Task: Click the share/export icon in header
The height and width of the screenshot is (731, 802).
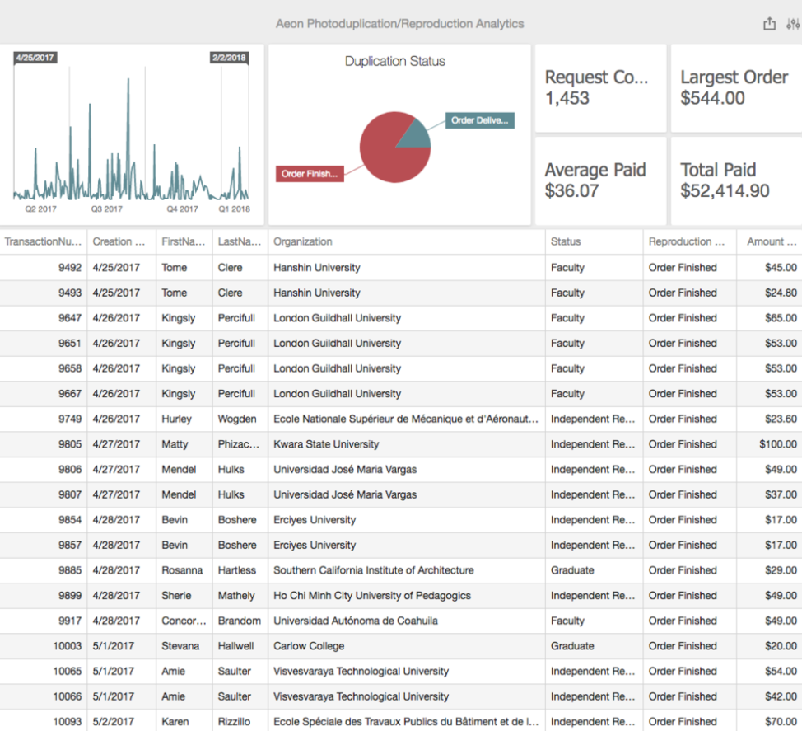Action: (x=769, y=24)
